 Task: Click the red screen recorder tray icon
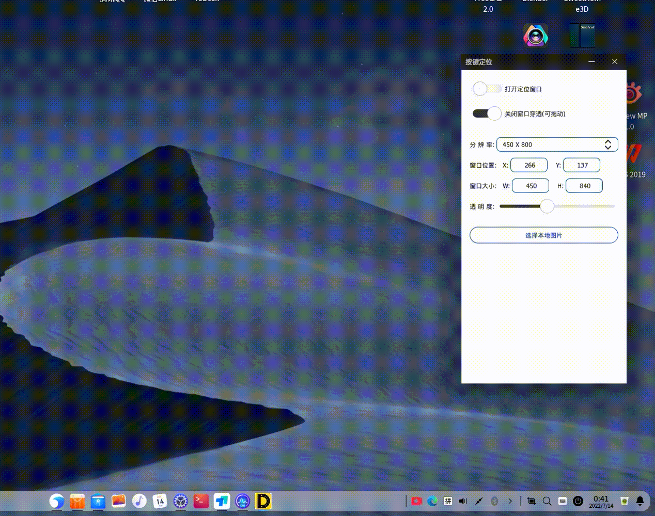(x=417, y=501)
